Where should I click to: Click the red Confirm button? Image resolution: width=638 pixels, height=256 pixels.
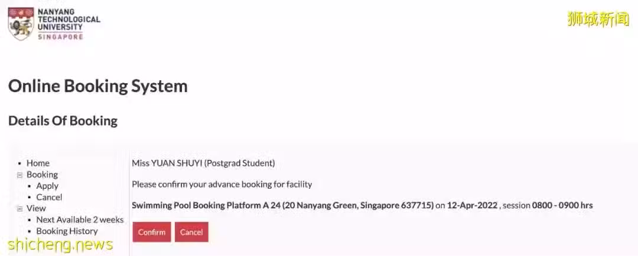pyautogui.click(x=152, y=232)
